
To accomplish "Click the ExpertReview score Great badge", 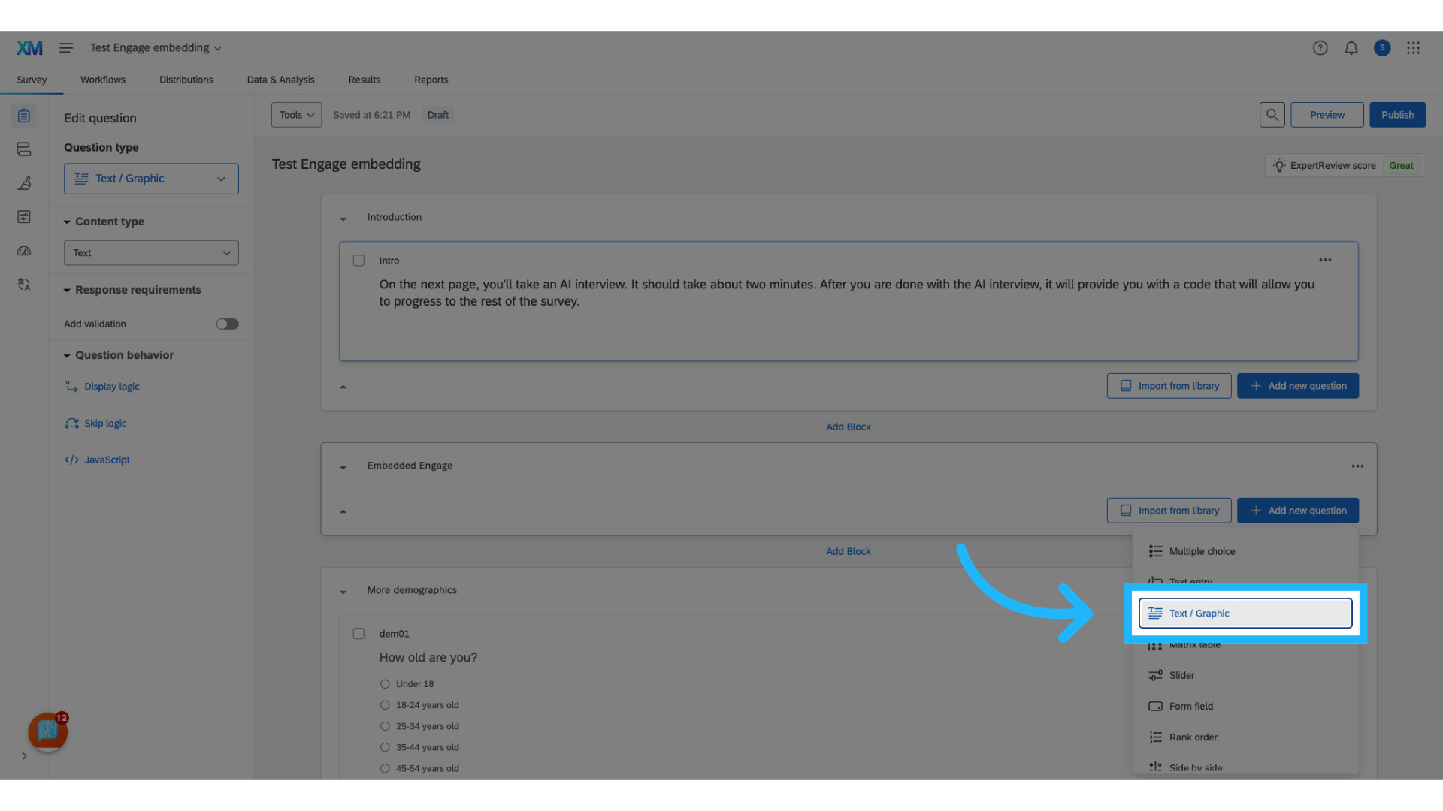I will [x=1401, y=165].
